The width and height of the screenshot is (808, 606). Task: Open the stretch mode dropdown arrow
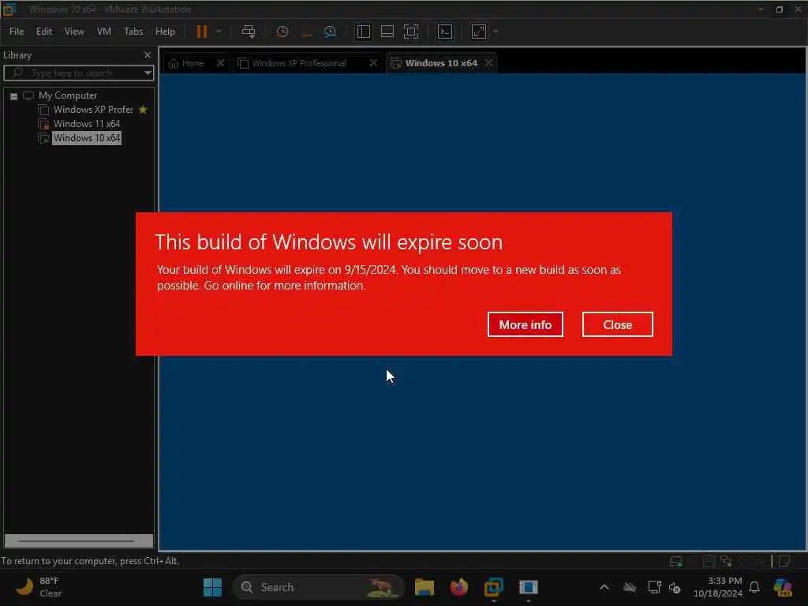[496, 32]
